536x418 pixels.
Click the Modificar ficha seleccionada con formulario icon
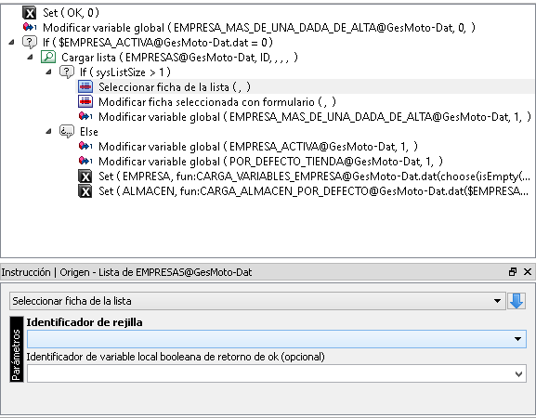coord(85,102)
